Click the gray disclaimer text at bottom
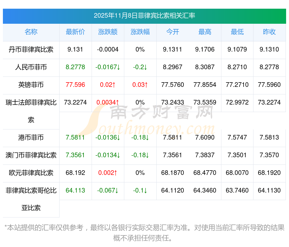Viewport: 289px width, 247px height. tap(144, 233)
